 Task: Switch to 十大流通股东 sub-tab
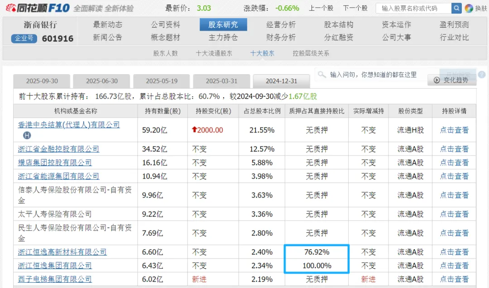(x=214, y=53)
